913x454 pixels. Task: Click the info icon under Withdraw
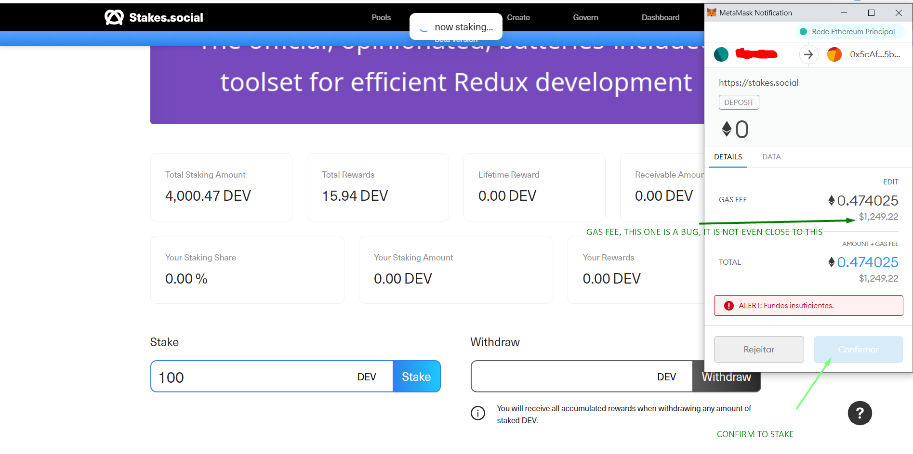[x=478, y=413]
